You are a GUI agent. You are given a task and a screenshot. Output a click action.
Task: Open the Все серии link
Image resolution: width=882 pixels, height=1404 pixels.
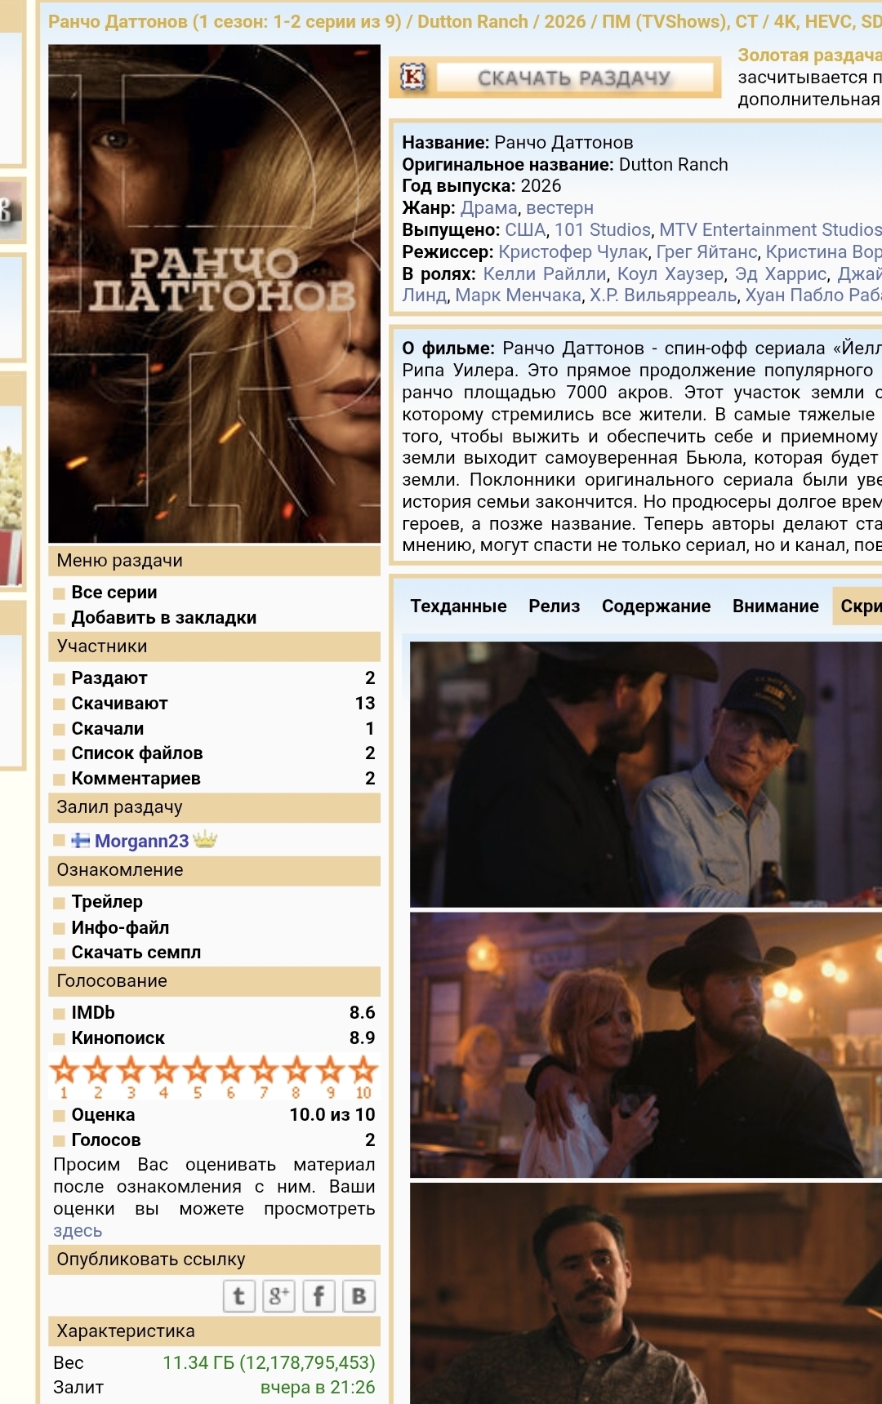click(114, 593)
